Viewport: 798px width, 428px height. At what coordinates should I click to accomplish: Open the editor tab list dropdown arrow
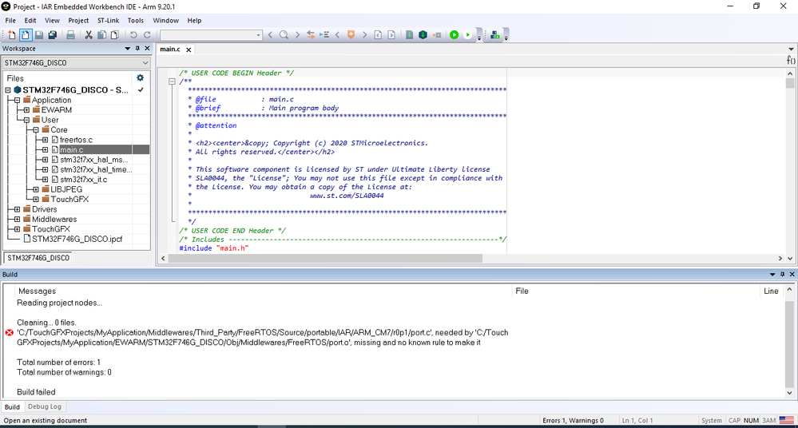click(x=791, y=50)
